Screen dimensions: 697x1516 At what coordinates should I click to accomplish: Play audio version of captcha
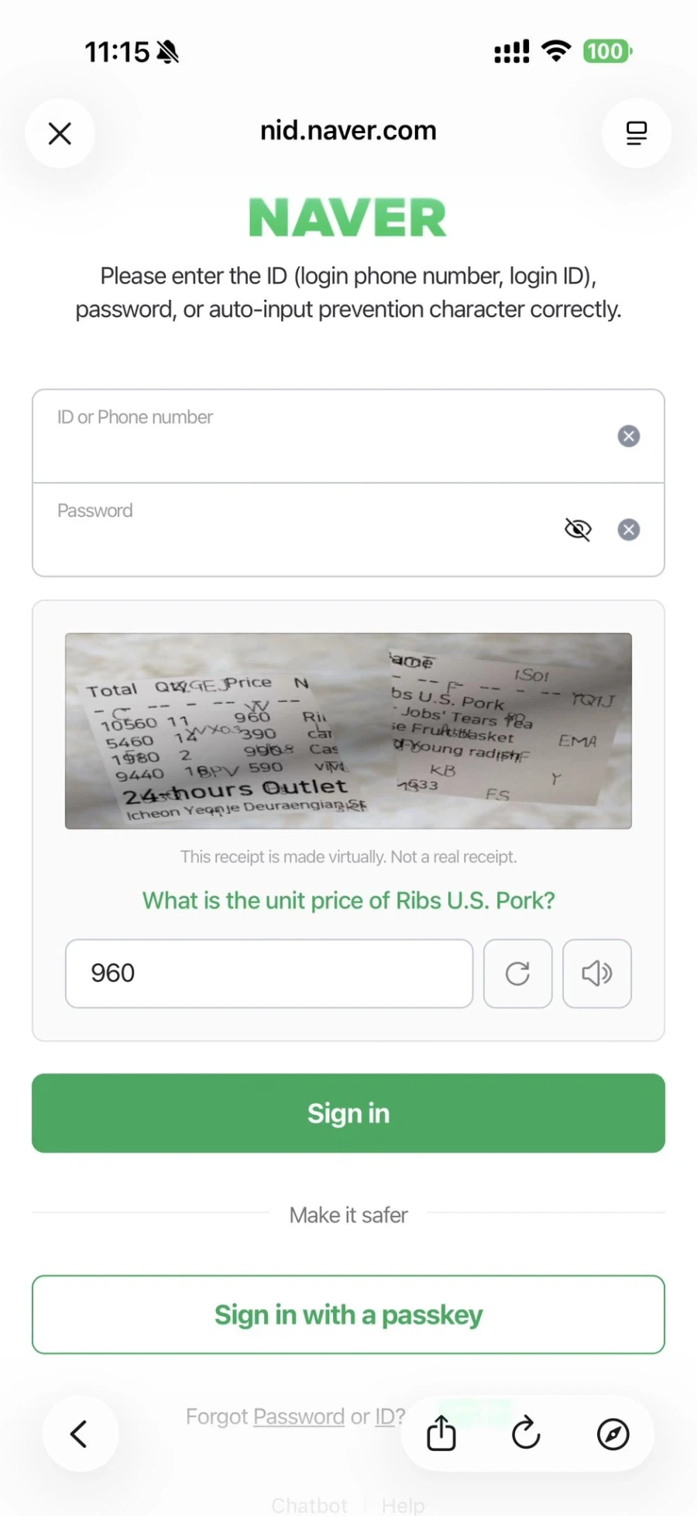[596, 974]
